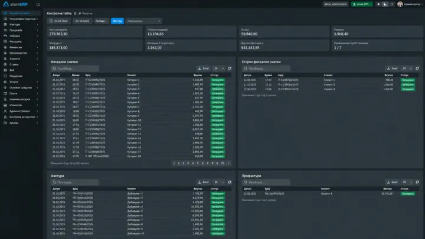
Task: Open the page-size dropdown in Фискални сметки
Action: 219,68
